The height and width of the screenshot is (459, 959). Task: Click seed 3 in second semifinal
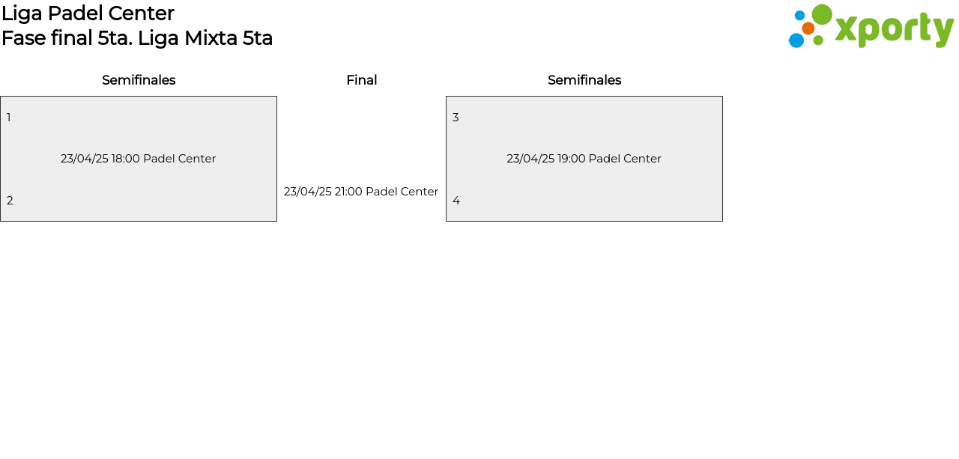point(456,118)
